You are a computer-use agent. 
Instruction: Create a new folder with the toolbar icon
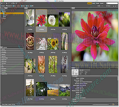(x=116, y=6)
